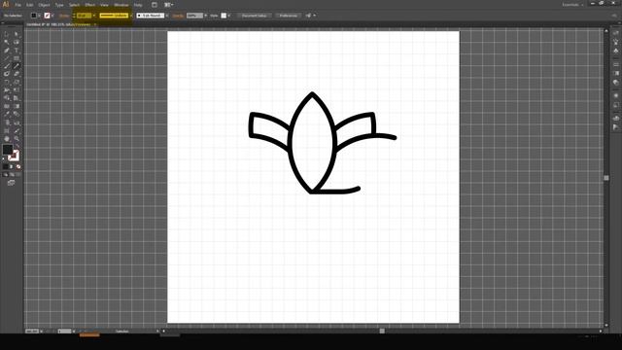
Task: Select the Gradient tool
Action: [17, 106]
